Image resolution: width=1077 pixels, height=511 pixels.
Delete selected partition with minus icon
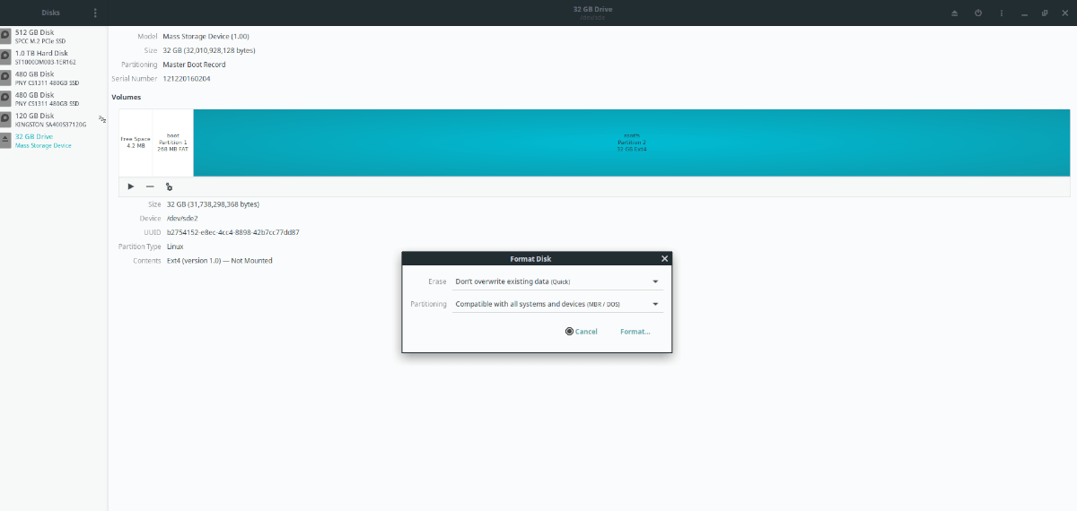pyautogui.click(x=150, y=186)
